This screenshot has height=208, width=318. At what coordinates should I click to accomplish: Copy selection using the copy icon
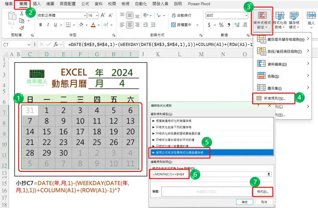click(x=21, y=21)
